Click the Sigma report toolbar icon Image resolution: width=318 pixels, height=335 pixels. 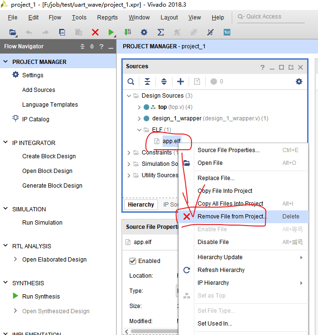(161, 32)
